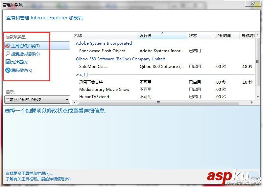Click the Qihoo 360 Software group header
263x187 pixels.
click(x=121, y=59)
